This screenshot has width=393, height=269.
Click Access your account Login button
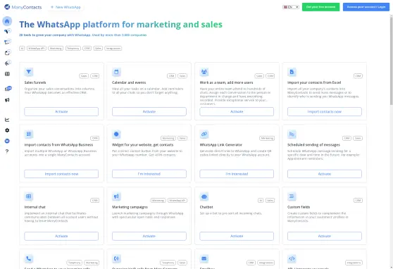point(366,7)
